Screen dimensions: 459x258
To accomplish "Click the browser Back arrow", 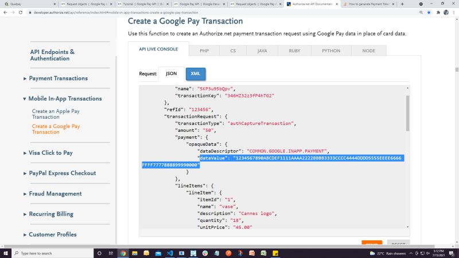I will [x=5, y=13].
